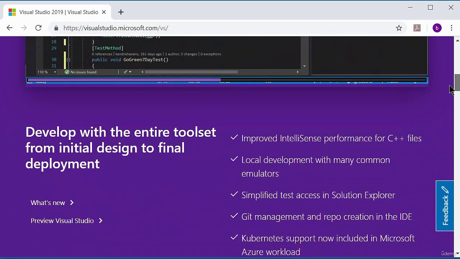Viewport: 460px width, 259px height.
Task: Close the Visual Studio 2019 tab
Action: 104,12
